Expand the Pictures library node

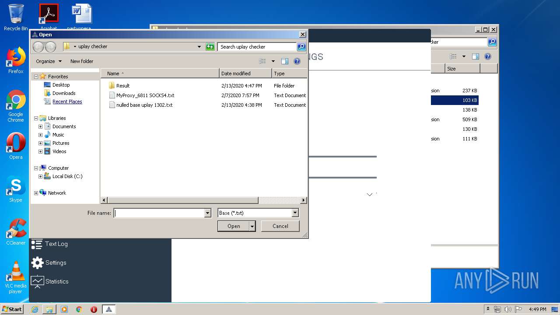40,143
